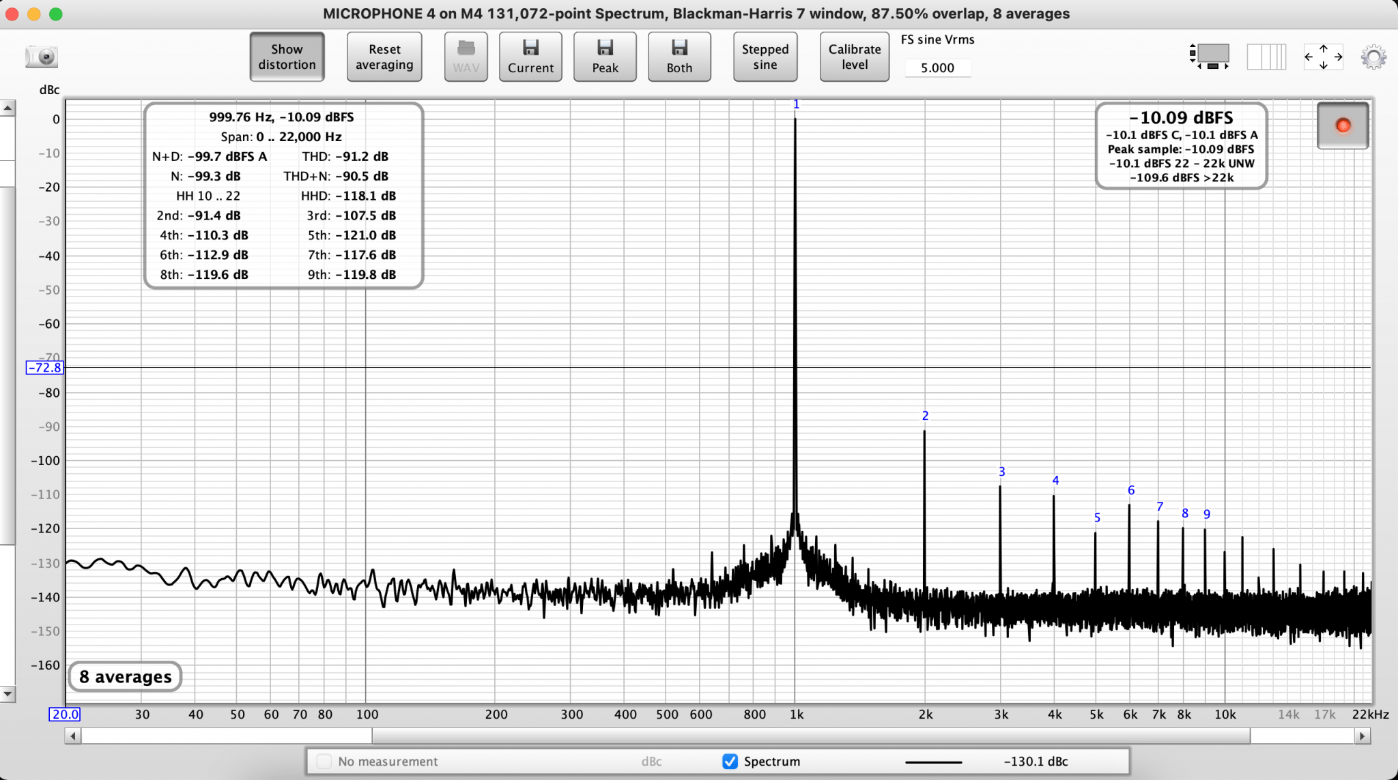Click the Spectrum trace line sample
The height and width of the screenshot is (780, 1398).
[x=933, y=762]
